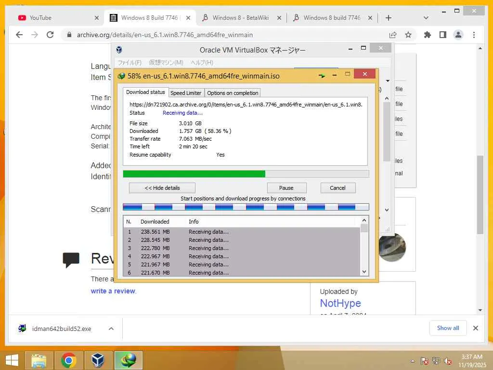The height and width of the screenshot is (370, 493).
Task: Open uploader NotHype profile link
Action: tap(340, 303)
